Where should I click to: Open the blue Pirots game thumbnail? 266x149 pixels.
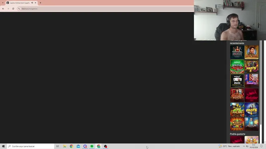coord(251,110)
